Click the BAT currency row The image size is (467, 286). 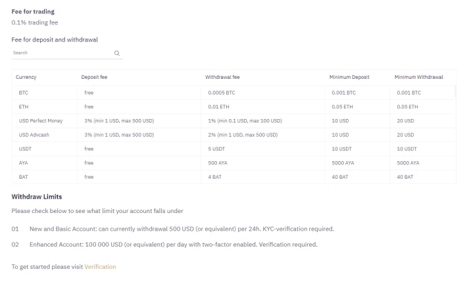pos(233,177)
